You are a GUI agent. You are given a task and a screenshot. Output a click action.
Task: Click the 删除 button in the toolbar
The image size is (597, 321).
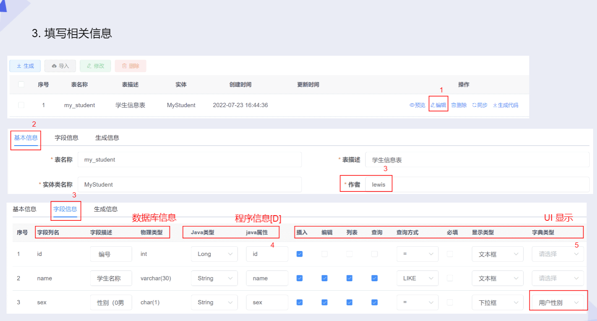coord(130,66)
